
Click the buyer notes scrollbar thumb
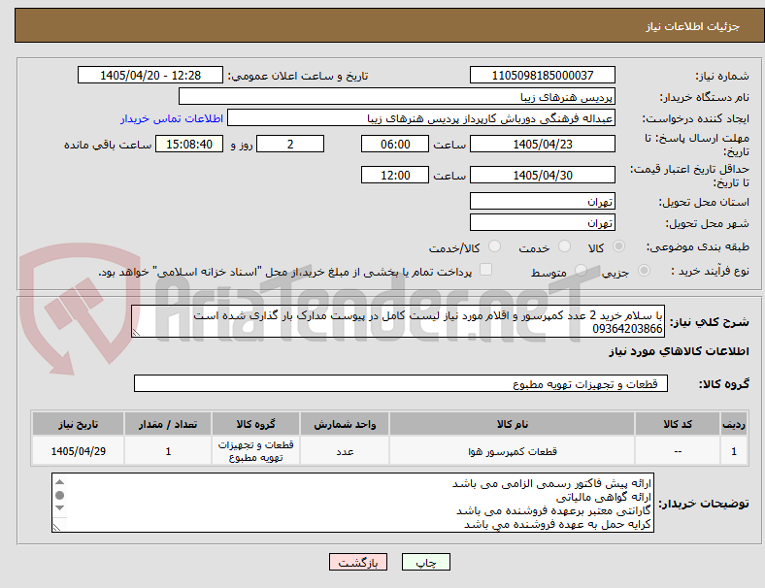59,496
